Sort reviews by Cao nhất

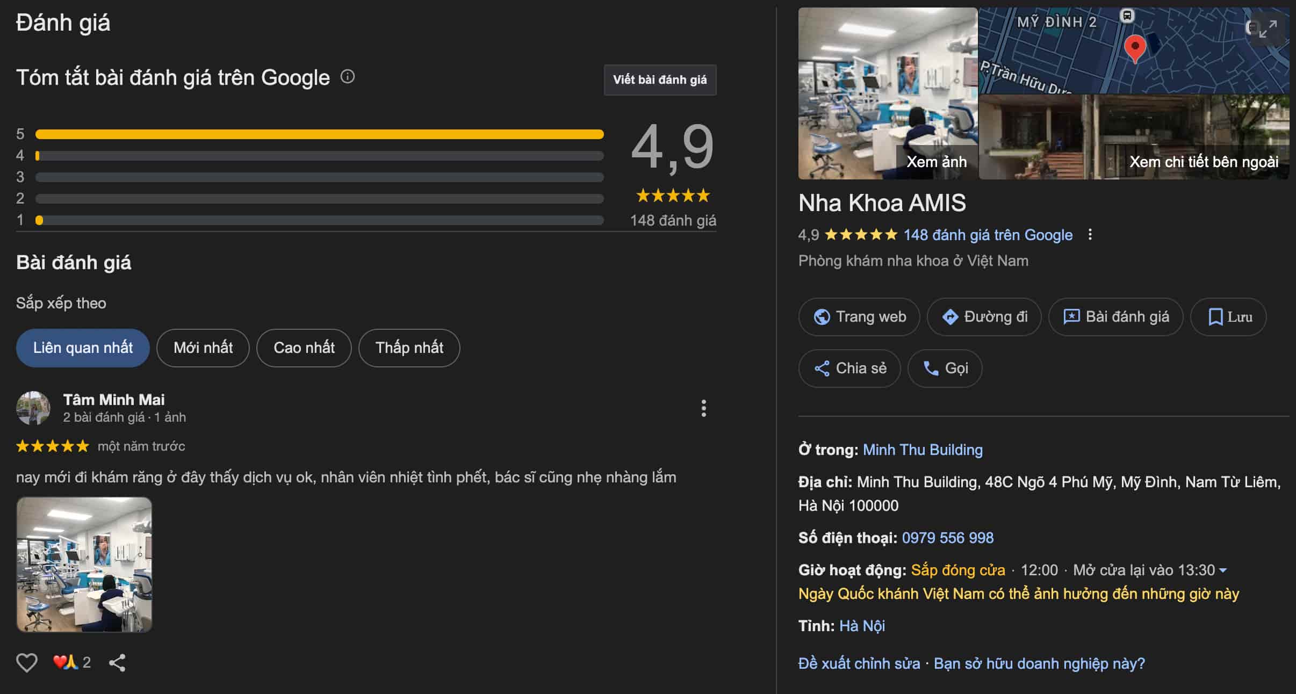pyautogui.click(x=304, y=348)
